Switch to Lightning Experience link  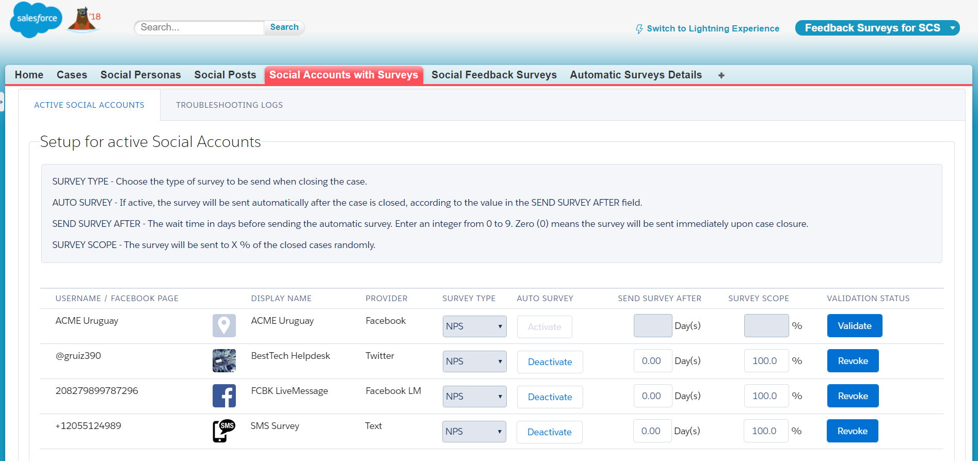[713, 29]
